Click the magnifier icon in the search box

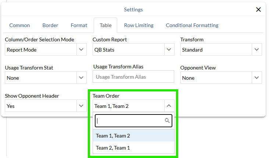(167, 121)
